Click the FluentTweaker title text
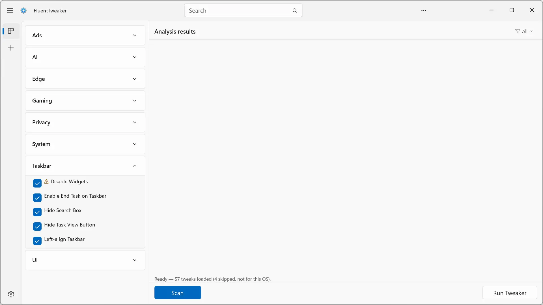 coord(50,11)
